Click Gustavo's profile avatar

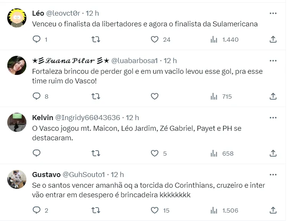17,180
